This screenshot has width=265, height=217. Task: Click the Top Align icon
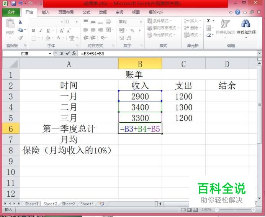[86, 21]
